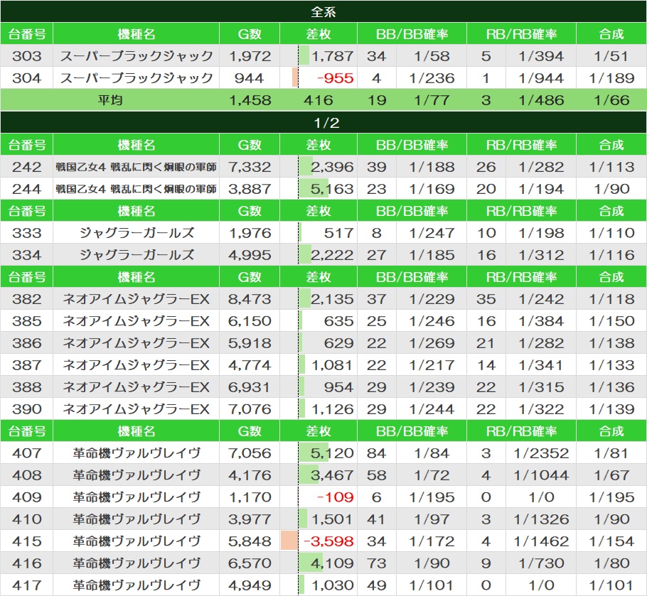Select machine number 388 cell
This screenshot has height=596, width=647.
point(27,387)
